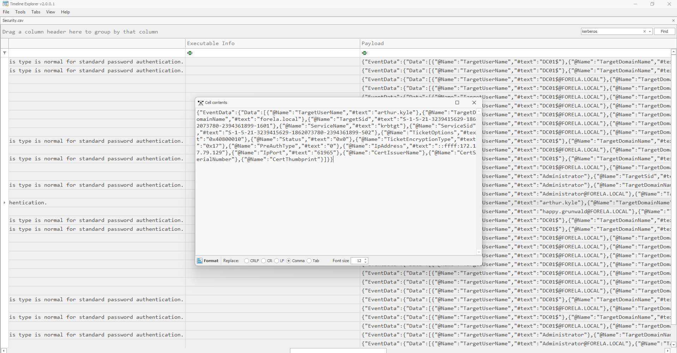Click the Format icon in Cell contents

(x=200, y=261)
